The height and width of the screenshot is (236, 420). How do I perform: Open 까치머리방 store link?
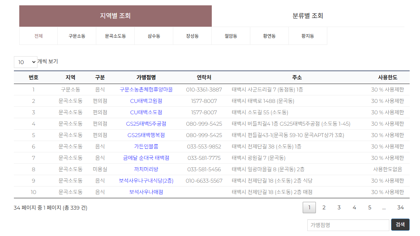point(146,169)
